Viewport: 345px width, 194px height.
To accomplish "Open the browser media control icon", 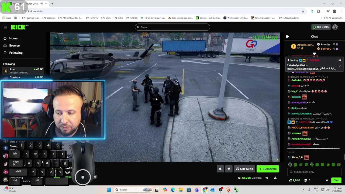I will pyautogui.click(x=328, y=11).
